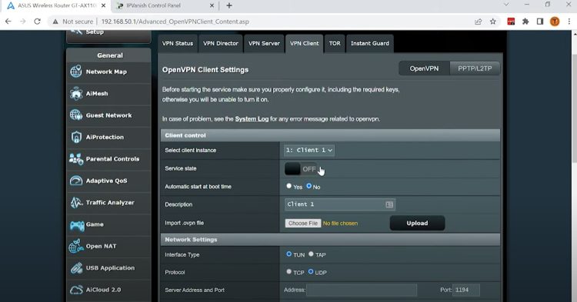
Task: Click the Adaptive QoS gauge icon
Action: click(76, 181)
